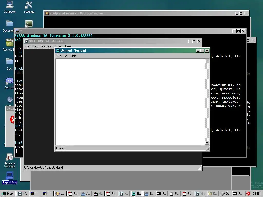The image size is (263, 197).
Task: Open the diamond-shaped desktop shortcut icon
Action: tap(10, 100)
